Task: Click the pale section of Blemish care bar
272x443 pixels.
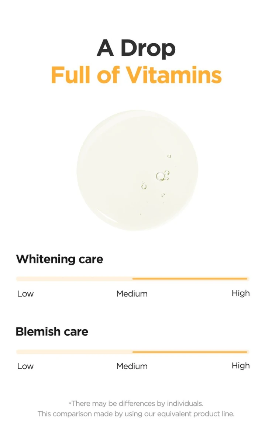Action: click(x=74, y=352)
